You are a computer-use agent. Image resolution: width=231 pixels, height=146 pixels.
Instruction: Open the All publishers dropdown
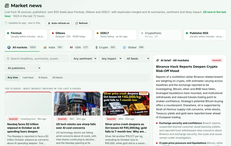pyautogui.click(x=23, y=68)
